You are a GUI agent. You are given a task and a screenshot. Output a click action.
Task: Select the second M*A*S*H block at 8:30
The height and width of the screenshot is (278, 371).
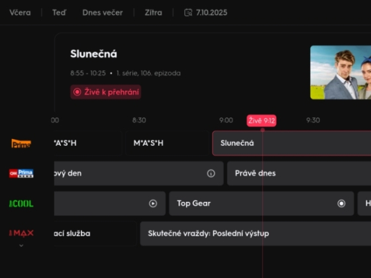click(x=167, y=143)
